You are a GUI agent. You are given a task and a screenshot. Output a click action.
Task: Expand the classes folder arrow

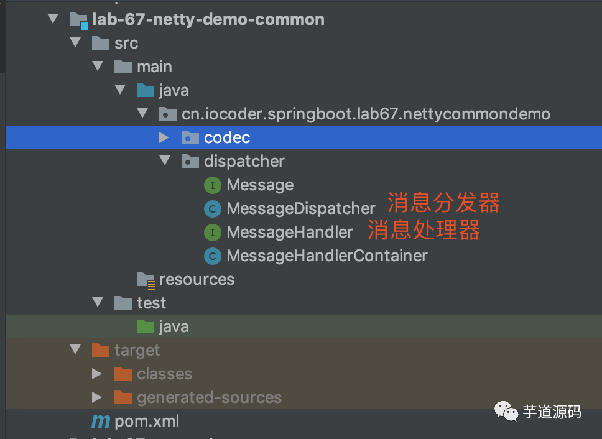click(x=96, y=374)
